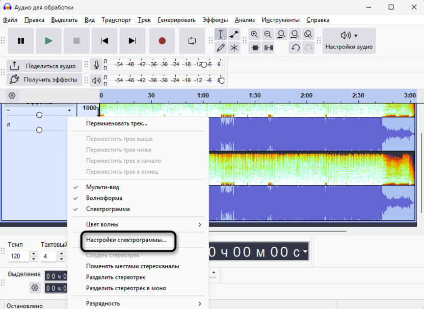Adjust the track gain slider knob
The image size is (424, 309).
click(x=39, y=115)
